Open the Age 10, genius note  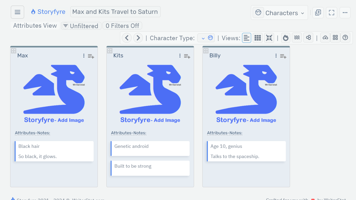(x=246, y=151)
